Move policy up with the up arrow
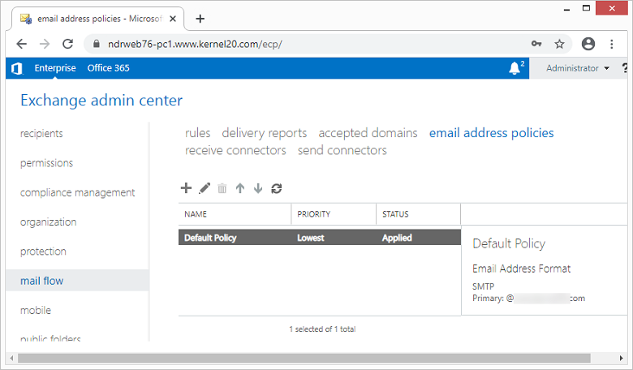 pos(240,188)
